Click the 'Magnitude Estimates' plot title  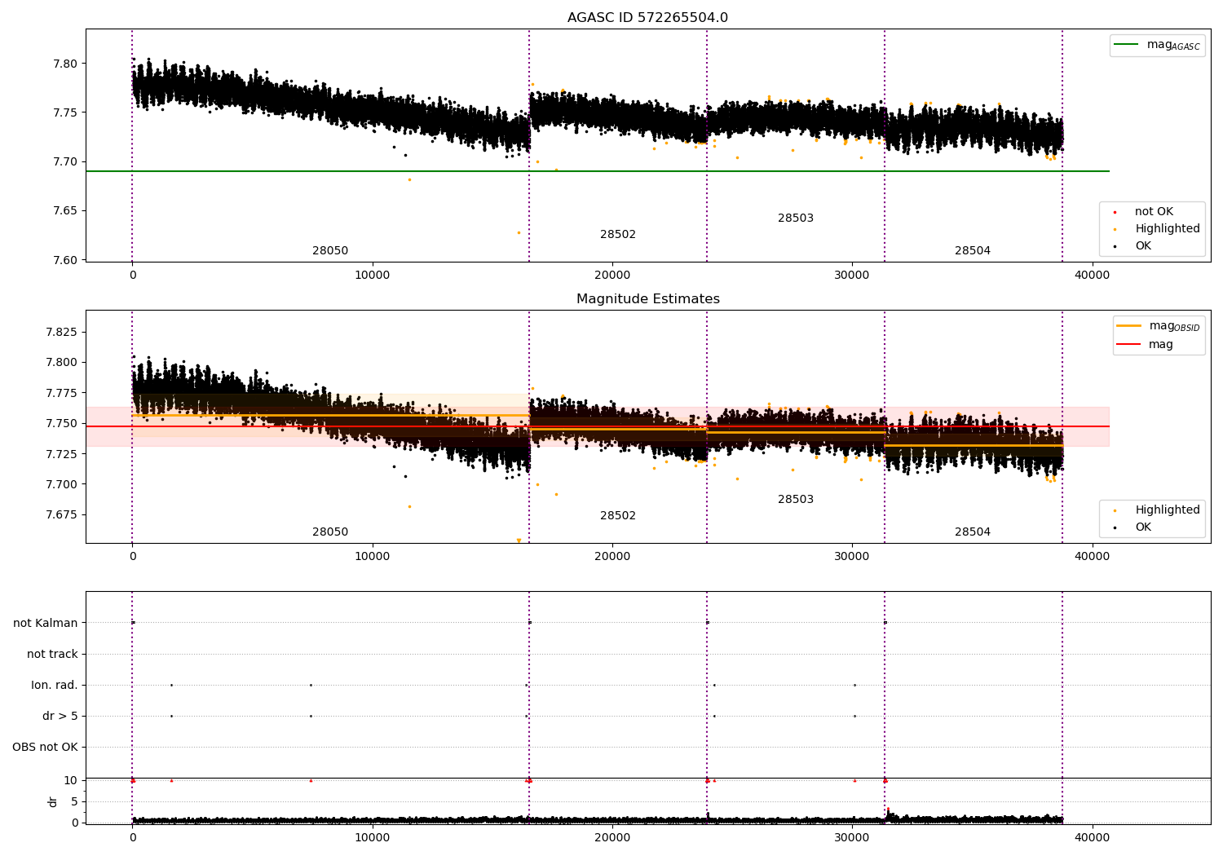647,299
